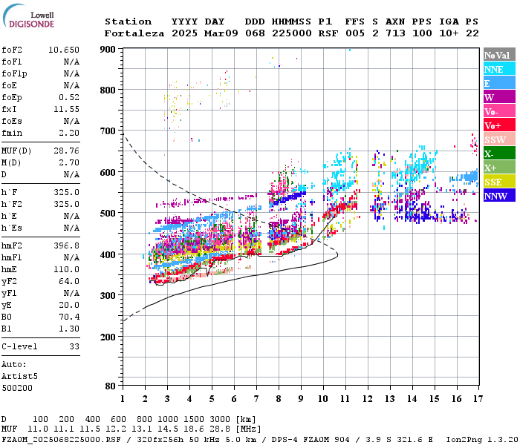520x445 pixels.
Task: Click the 10+ IGA value
Action: pos(449,33)
